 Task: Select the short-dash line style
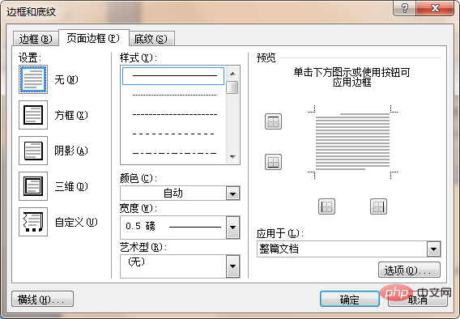tap(175, 114)
